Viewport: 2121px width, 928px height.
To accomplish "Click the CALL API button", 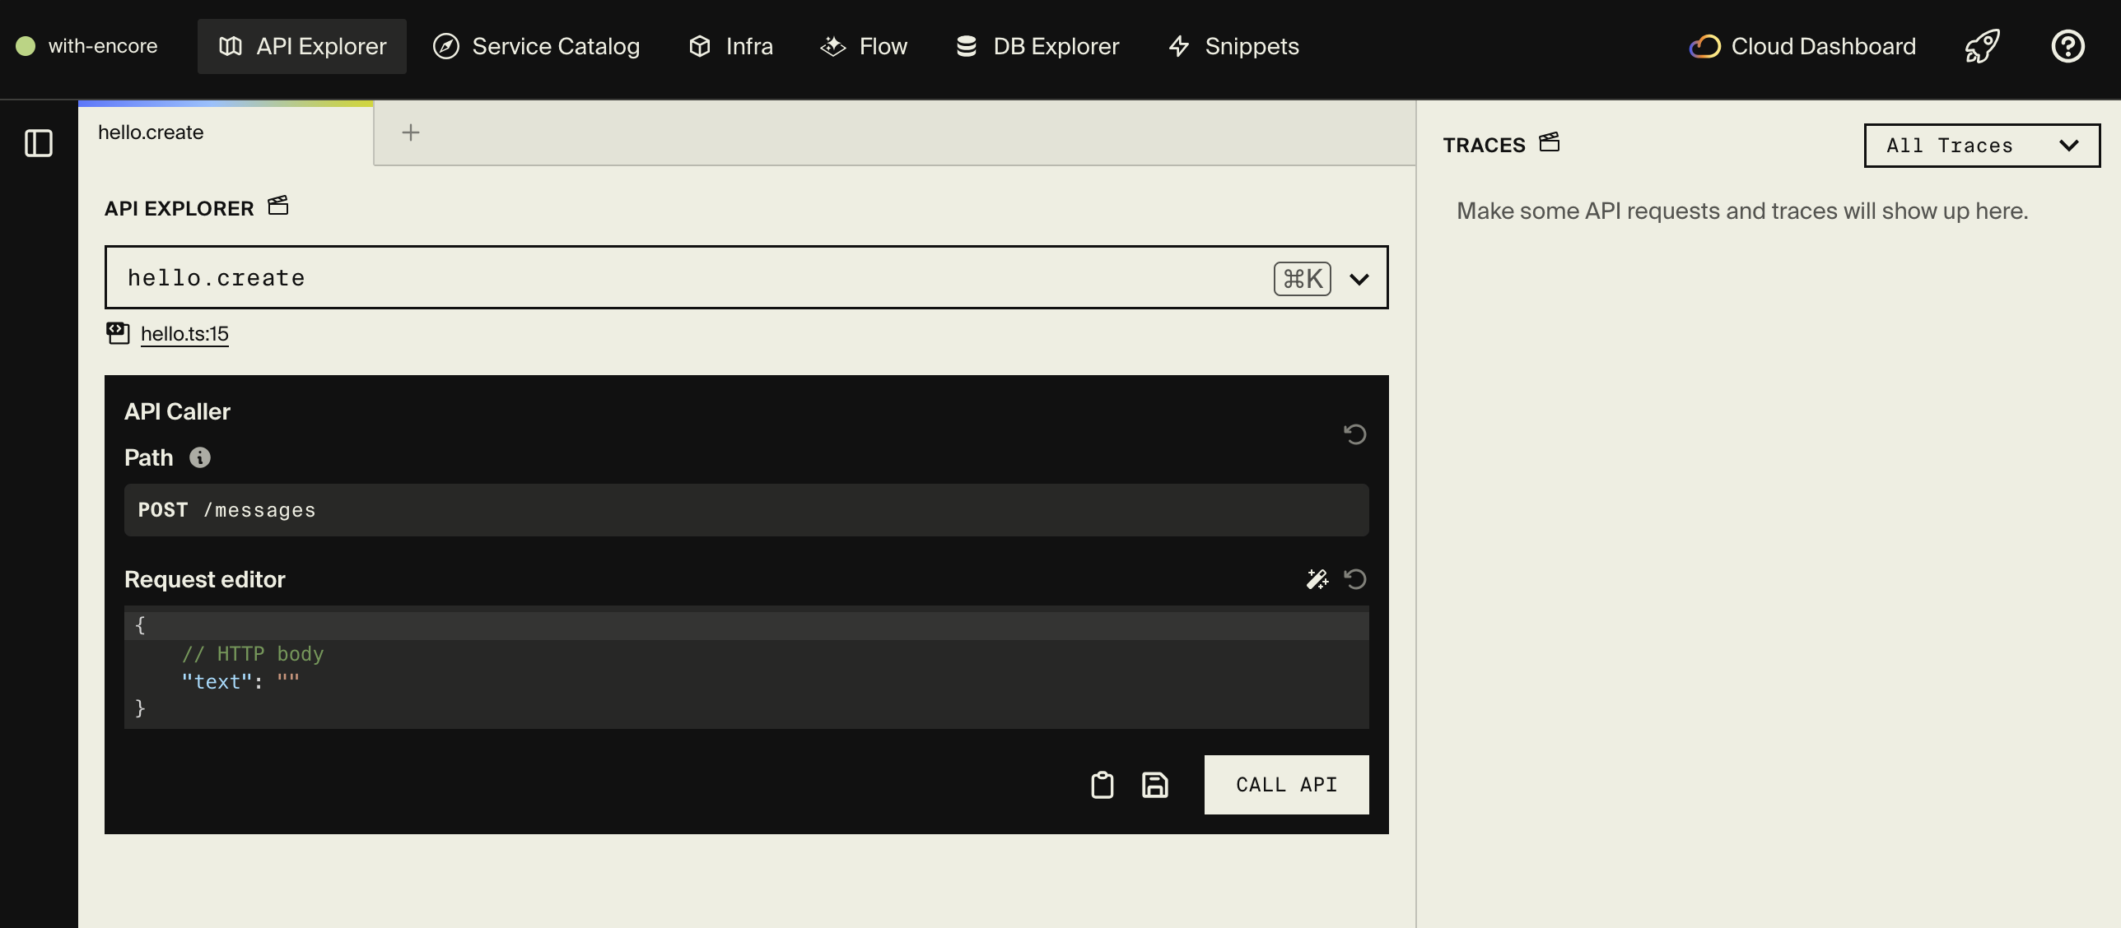I will (x=1285, y=784).
